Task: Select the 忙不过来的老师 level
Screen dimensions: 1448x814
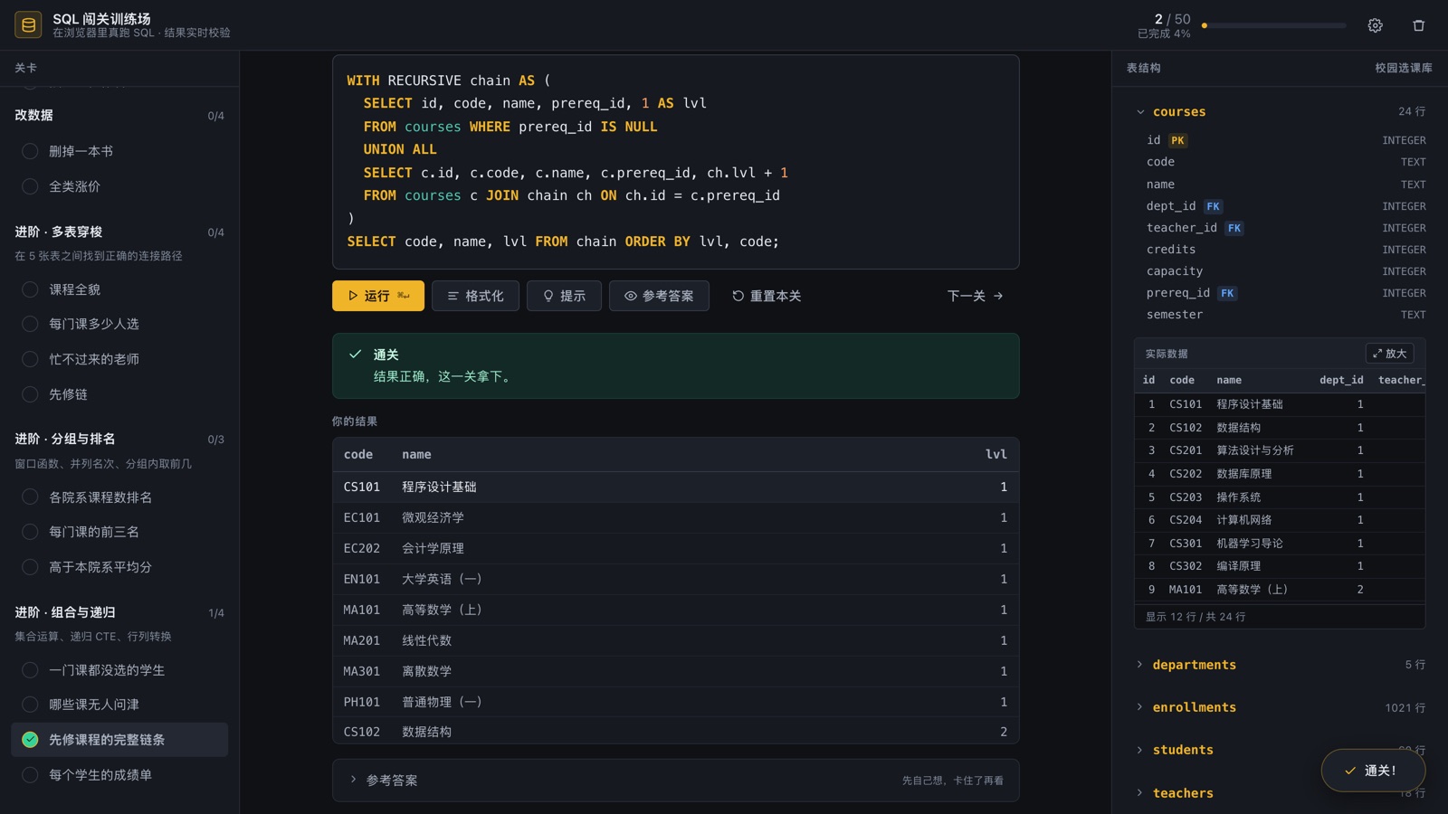Action: [x=119, y=359]
